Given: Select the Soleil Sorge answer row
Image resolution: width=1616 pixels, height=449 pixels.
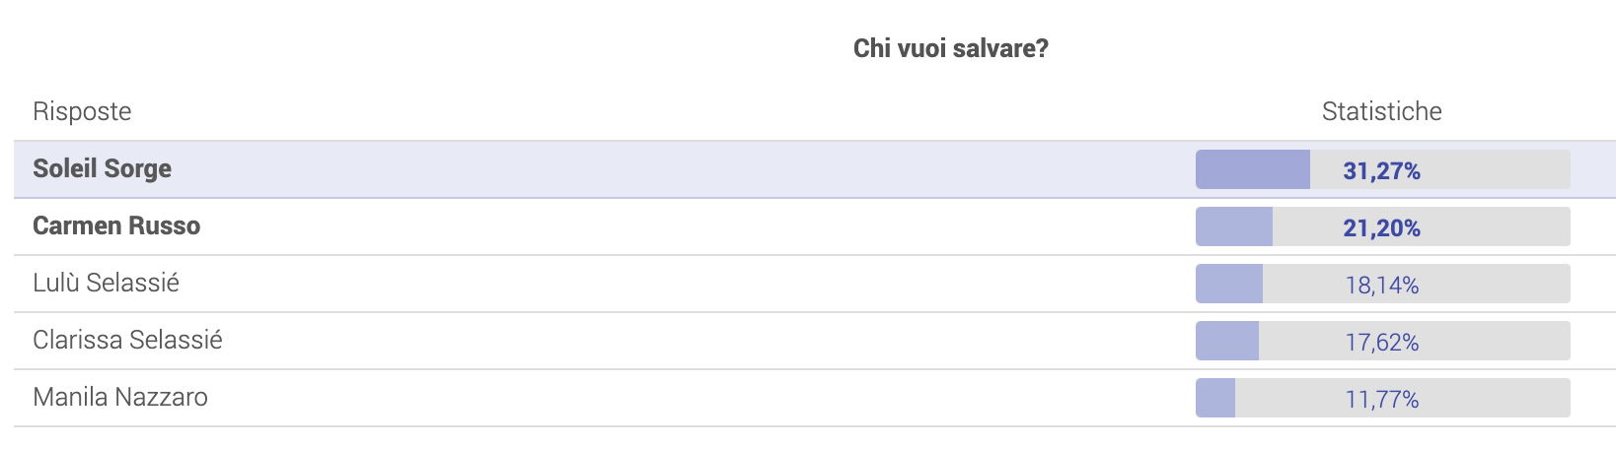Looking at the screenshot, I should [x=815, y=169].
